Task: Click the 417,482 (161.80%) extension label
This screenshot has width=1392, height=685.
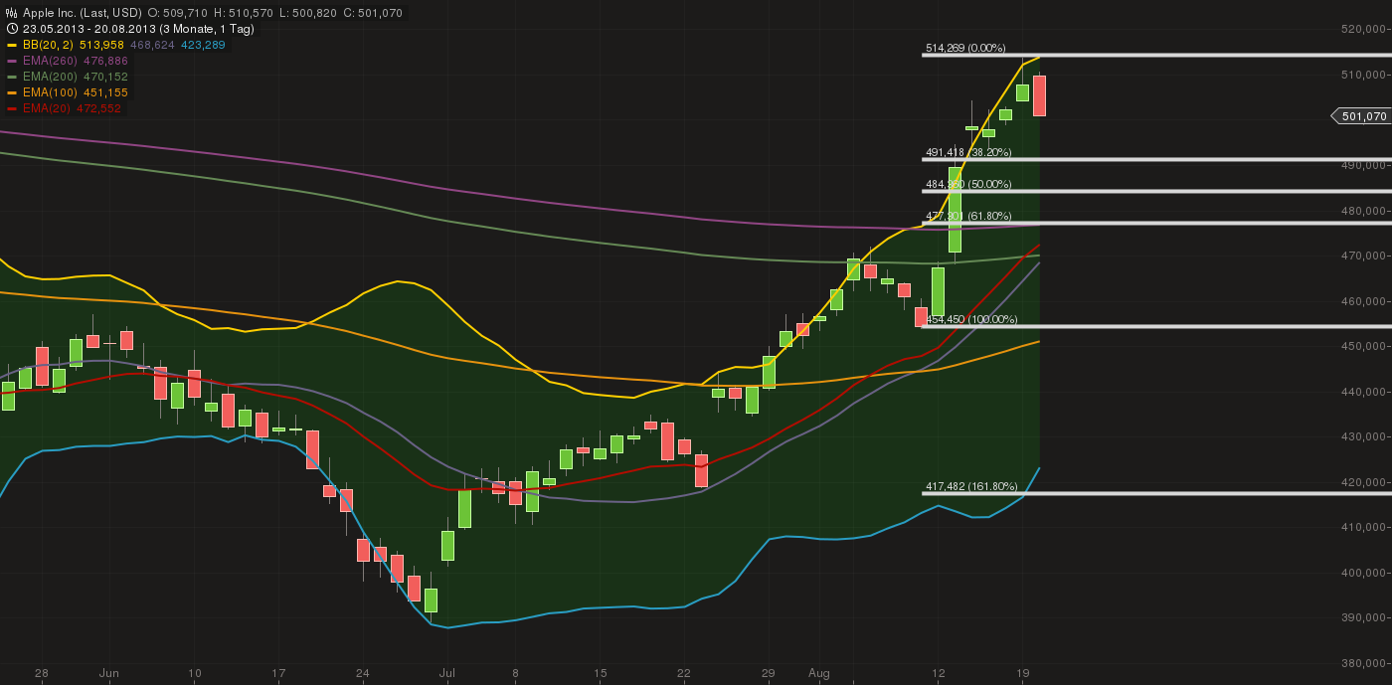Action: [x=970, y=486]
